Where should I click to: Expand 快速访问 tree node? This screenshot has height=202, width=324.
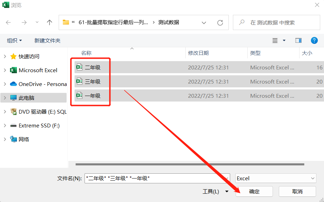pyautogui.click(x=5, y=56)
